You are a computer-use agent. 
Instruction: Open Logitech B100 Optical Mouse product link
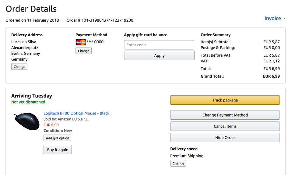(76, 113)
